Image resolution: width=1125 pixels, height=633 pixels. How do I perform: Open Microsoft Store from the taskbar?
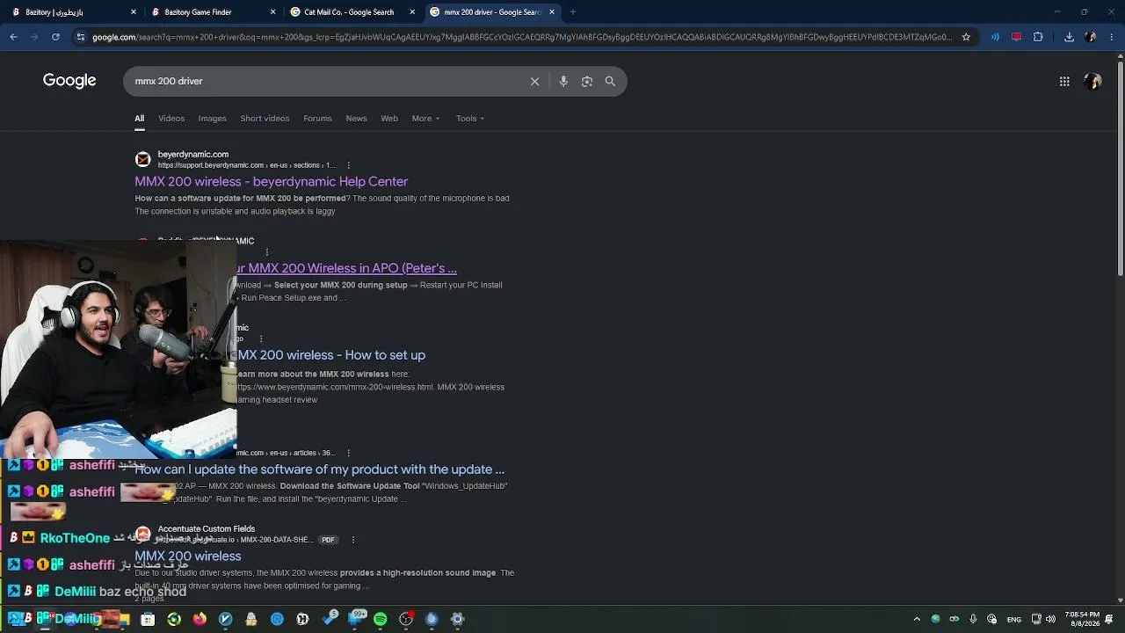pos(148,619)
